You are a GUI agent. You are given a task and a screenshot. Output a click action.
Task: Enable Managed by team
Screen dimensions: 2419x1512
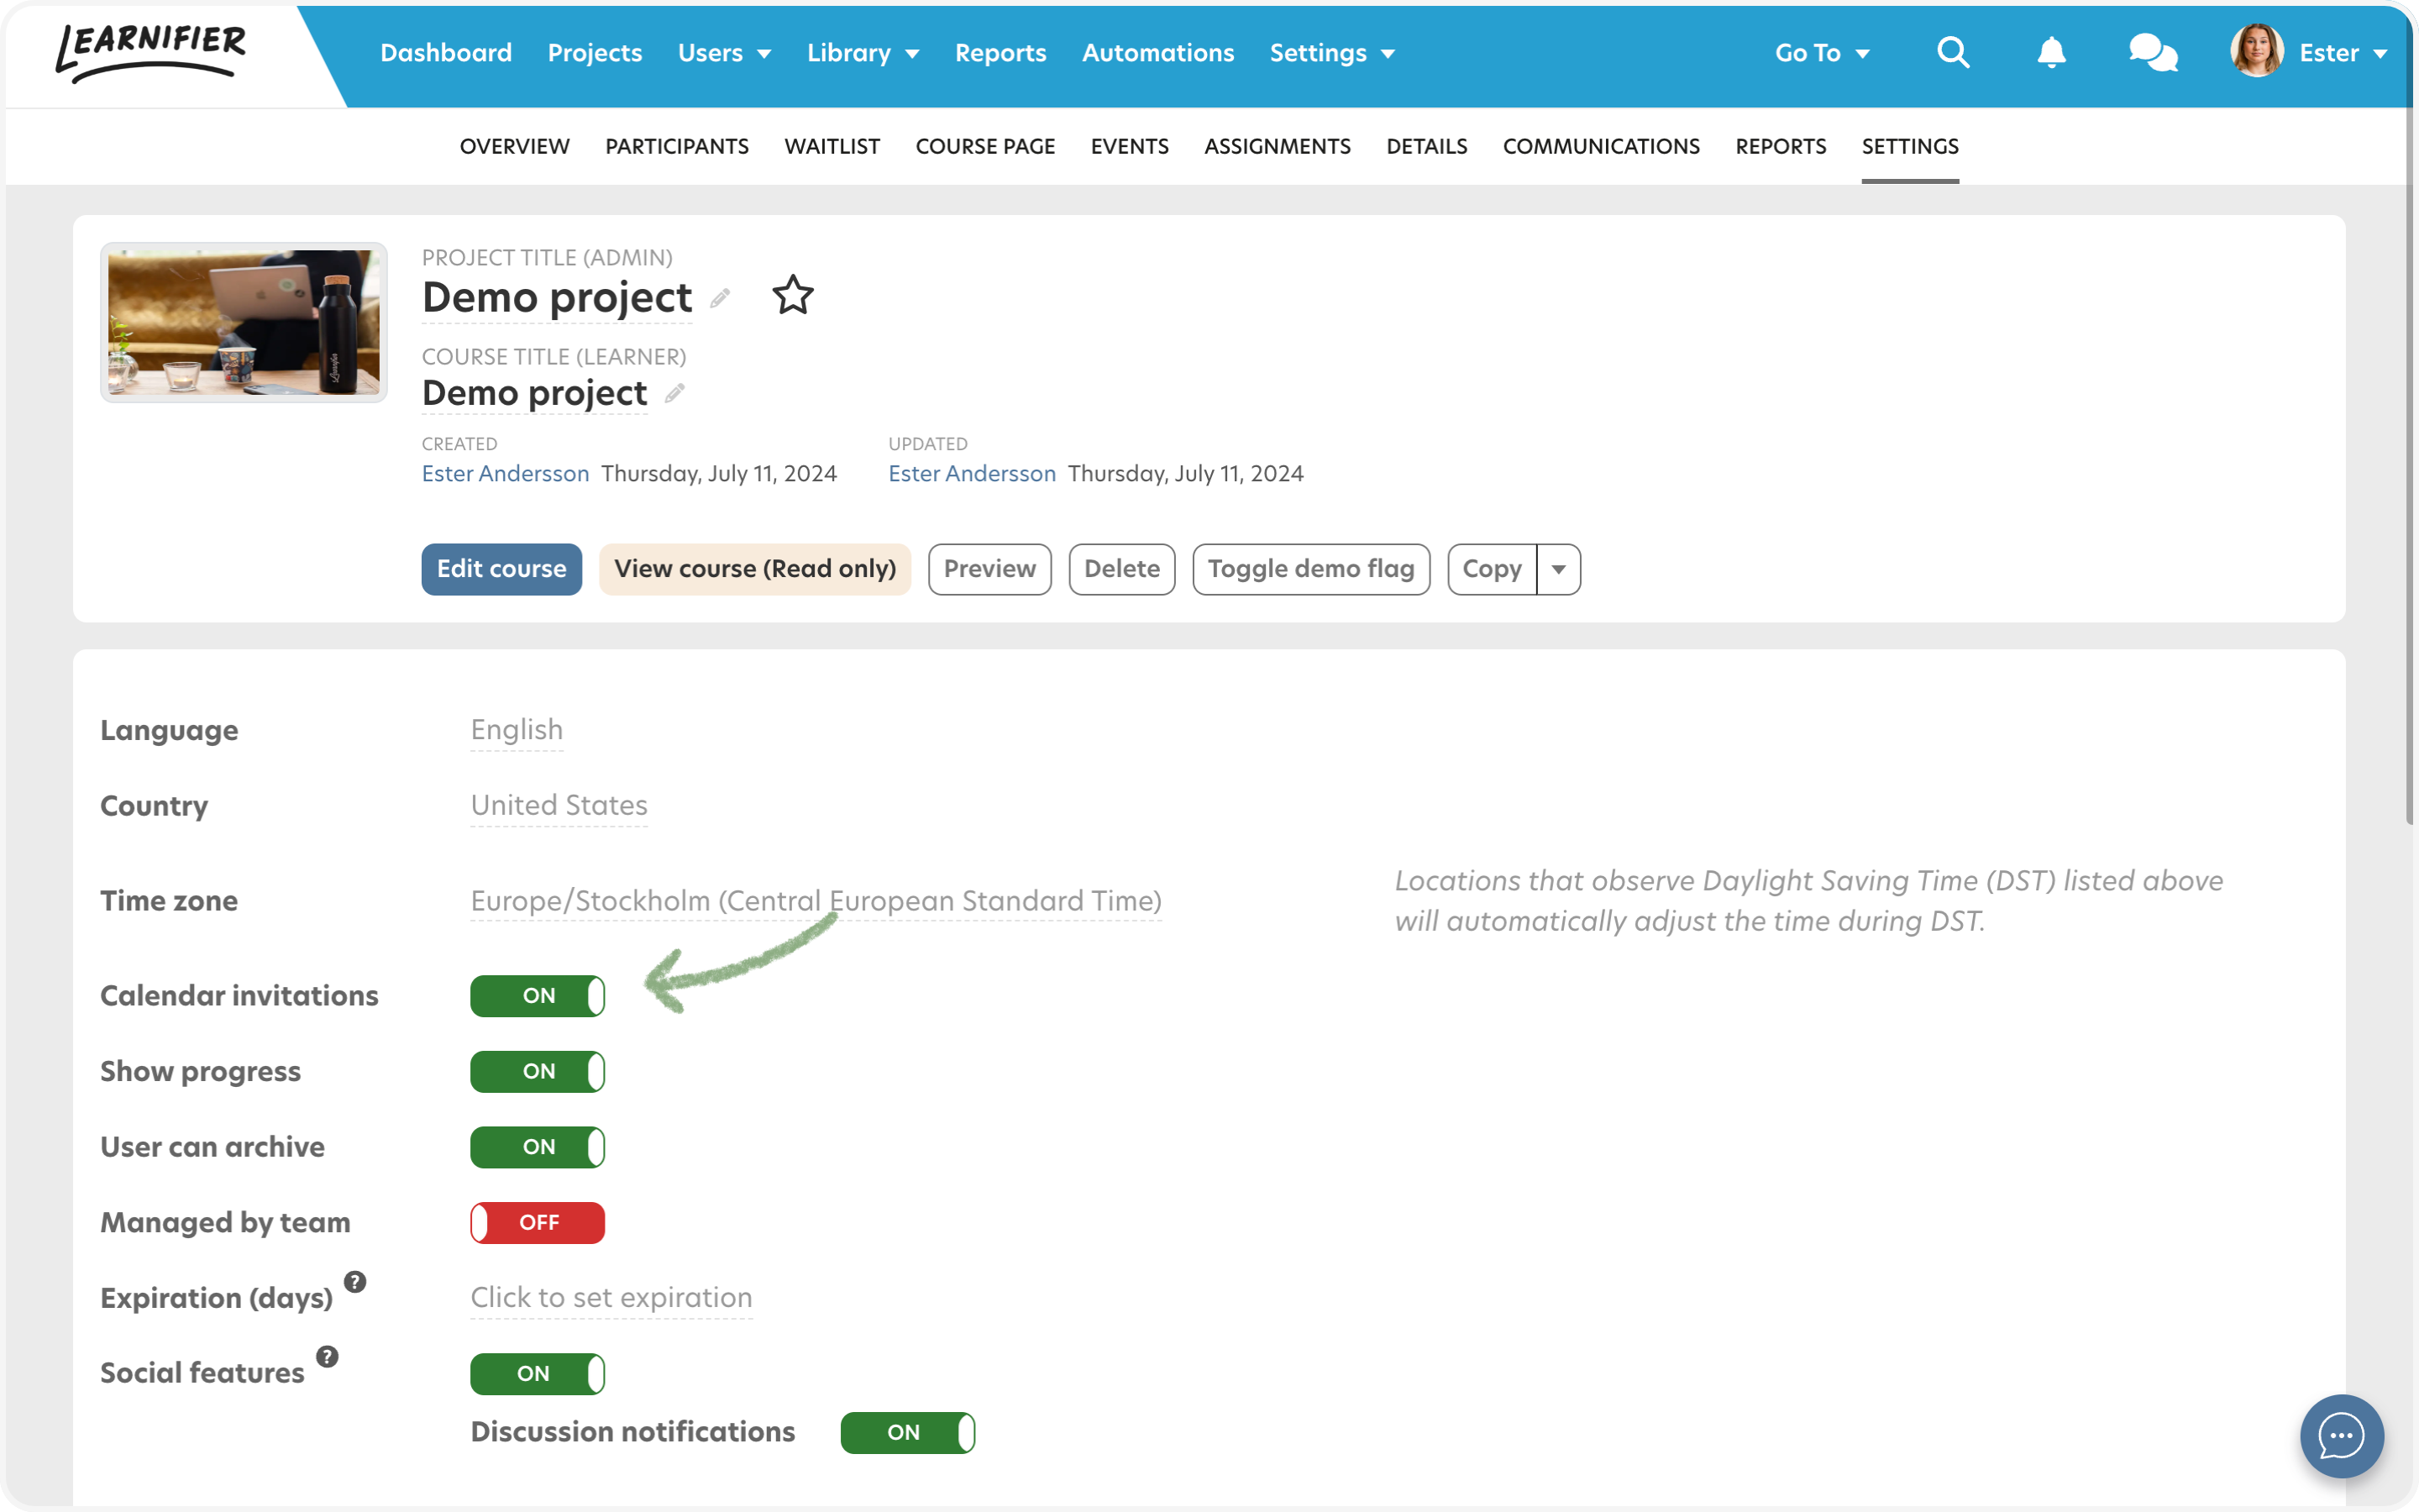[538, 1223]
